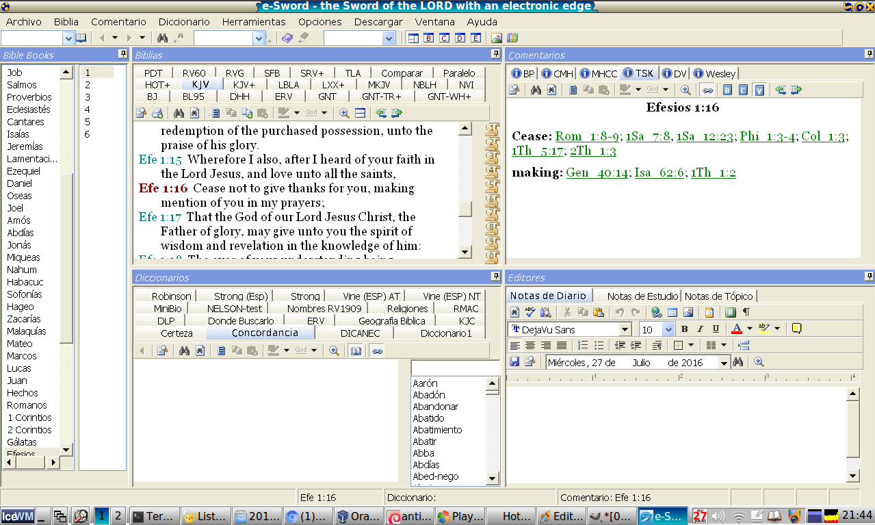Screen dimensions: 875x525
Task: Toggle paragraph marks pilcrow in editor
Action: [746, 313]
